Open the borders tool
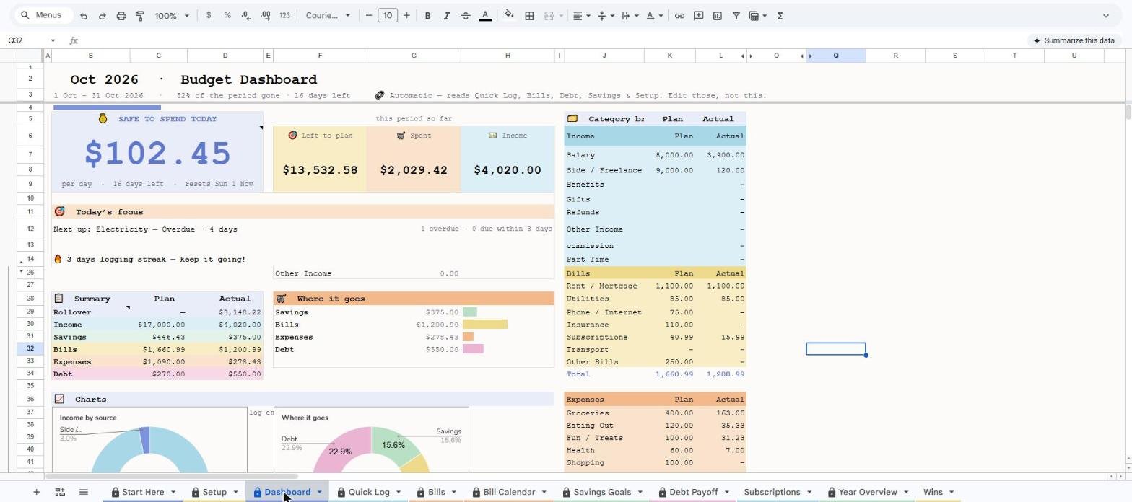The height and width of the screenshot is (502, 1132). click(x=529, y=16)
